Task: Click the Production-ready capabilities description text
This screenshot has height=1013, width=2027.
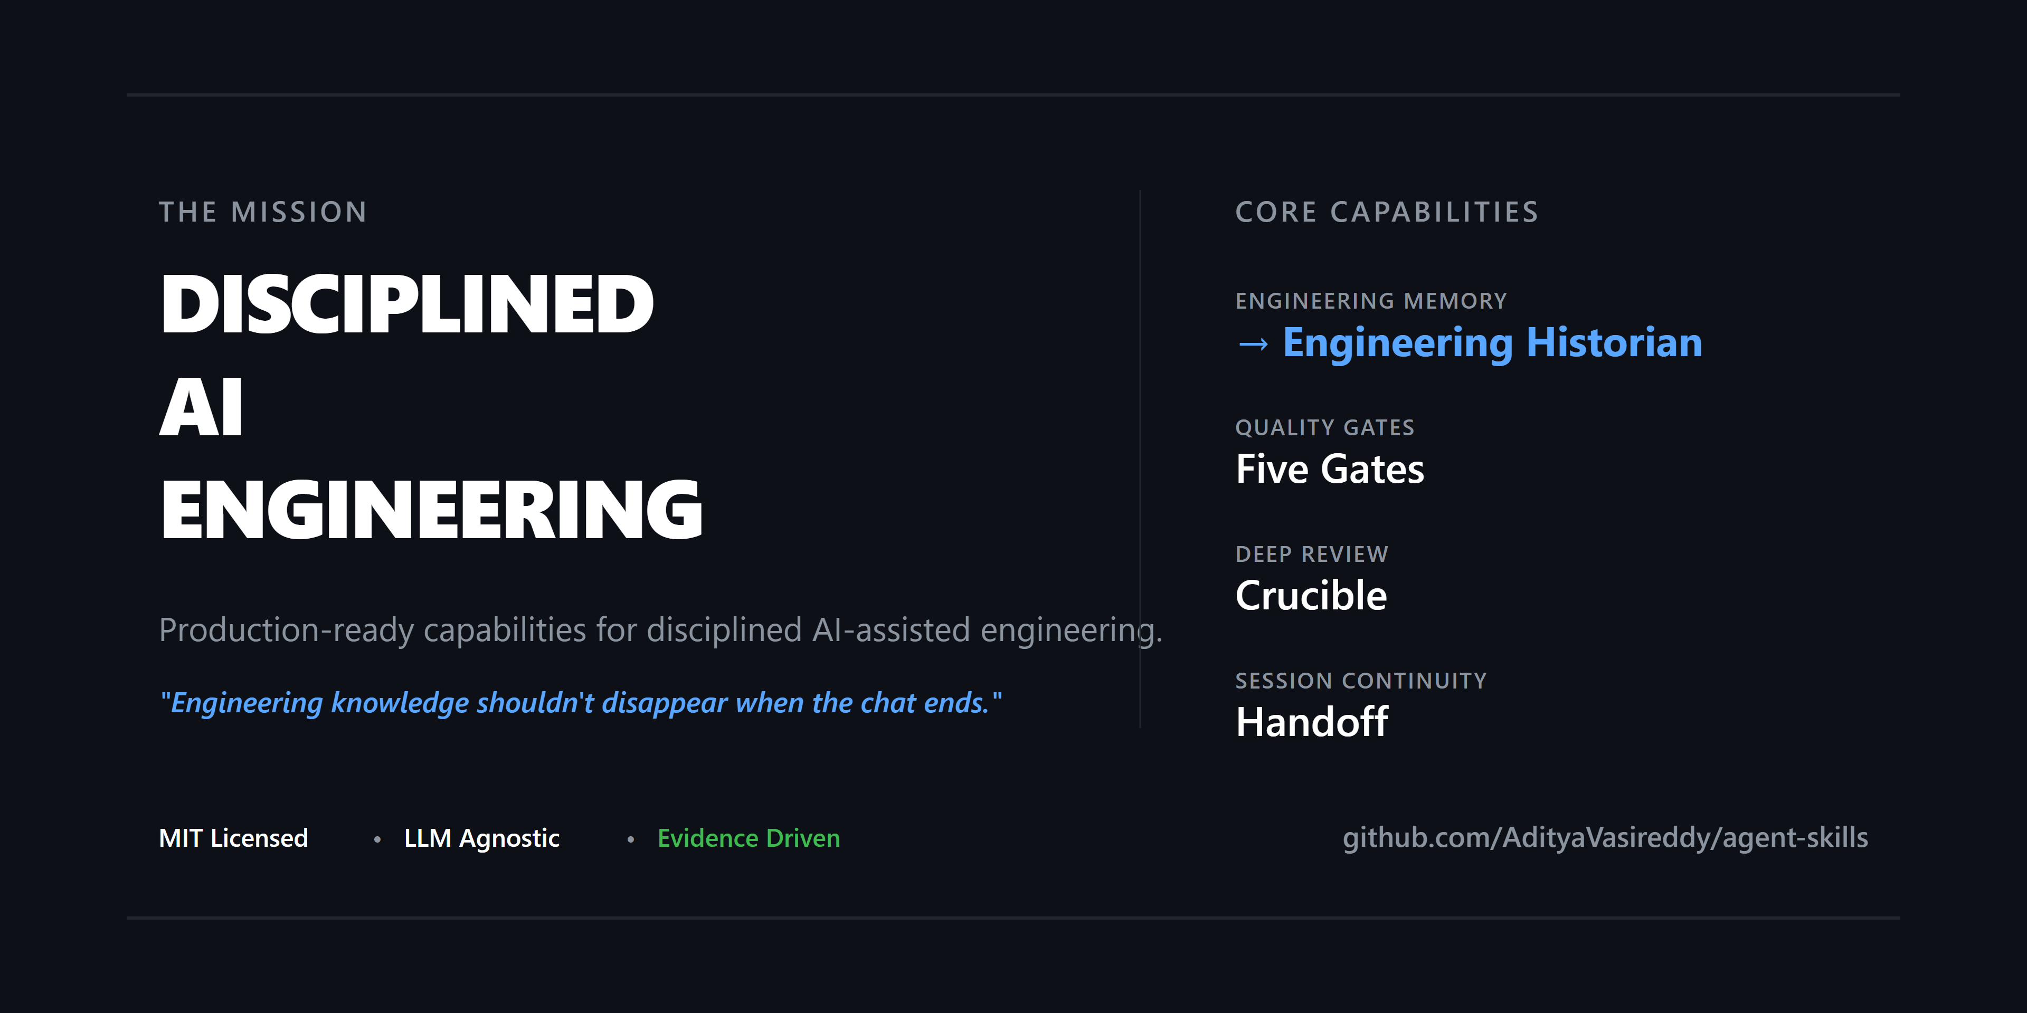Action: tap(660, 631)
